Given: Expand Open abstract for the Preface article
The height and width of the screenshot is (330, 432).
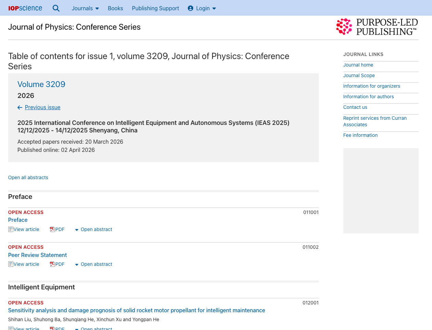Looking at the screenshot, I should [94, 229].
